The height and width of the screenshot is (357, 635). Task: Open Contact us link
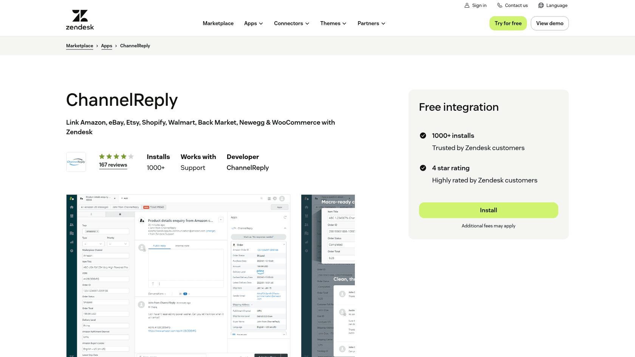(512, 5)
